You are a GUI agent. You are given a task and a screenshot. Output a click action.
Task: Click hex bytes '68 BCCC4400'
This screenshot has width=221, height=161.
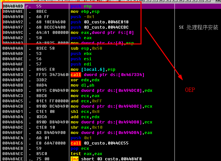point(51,27)
